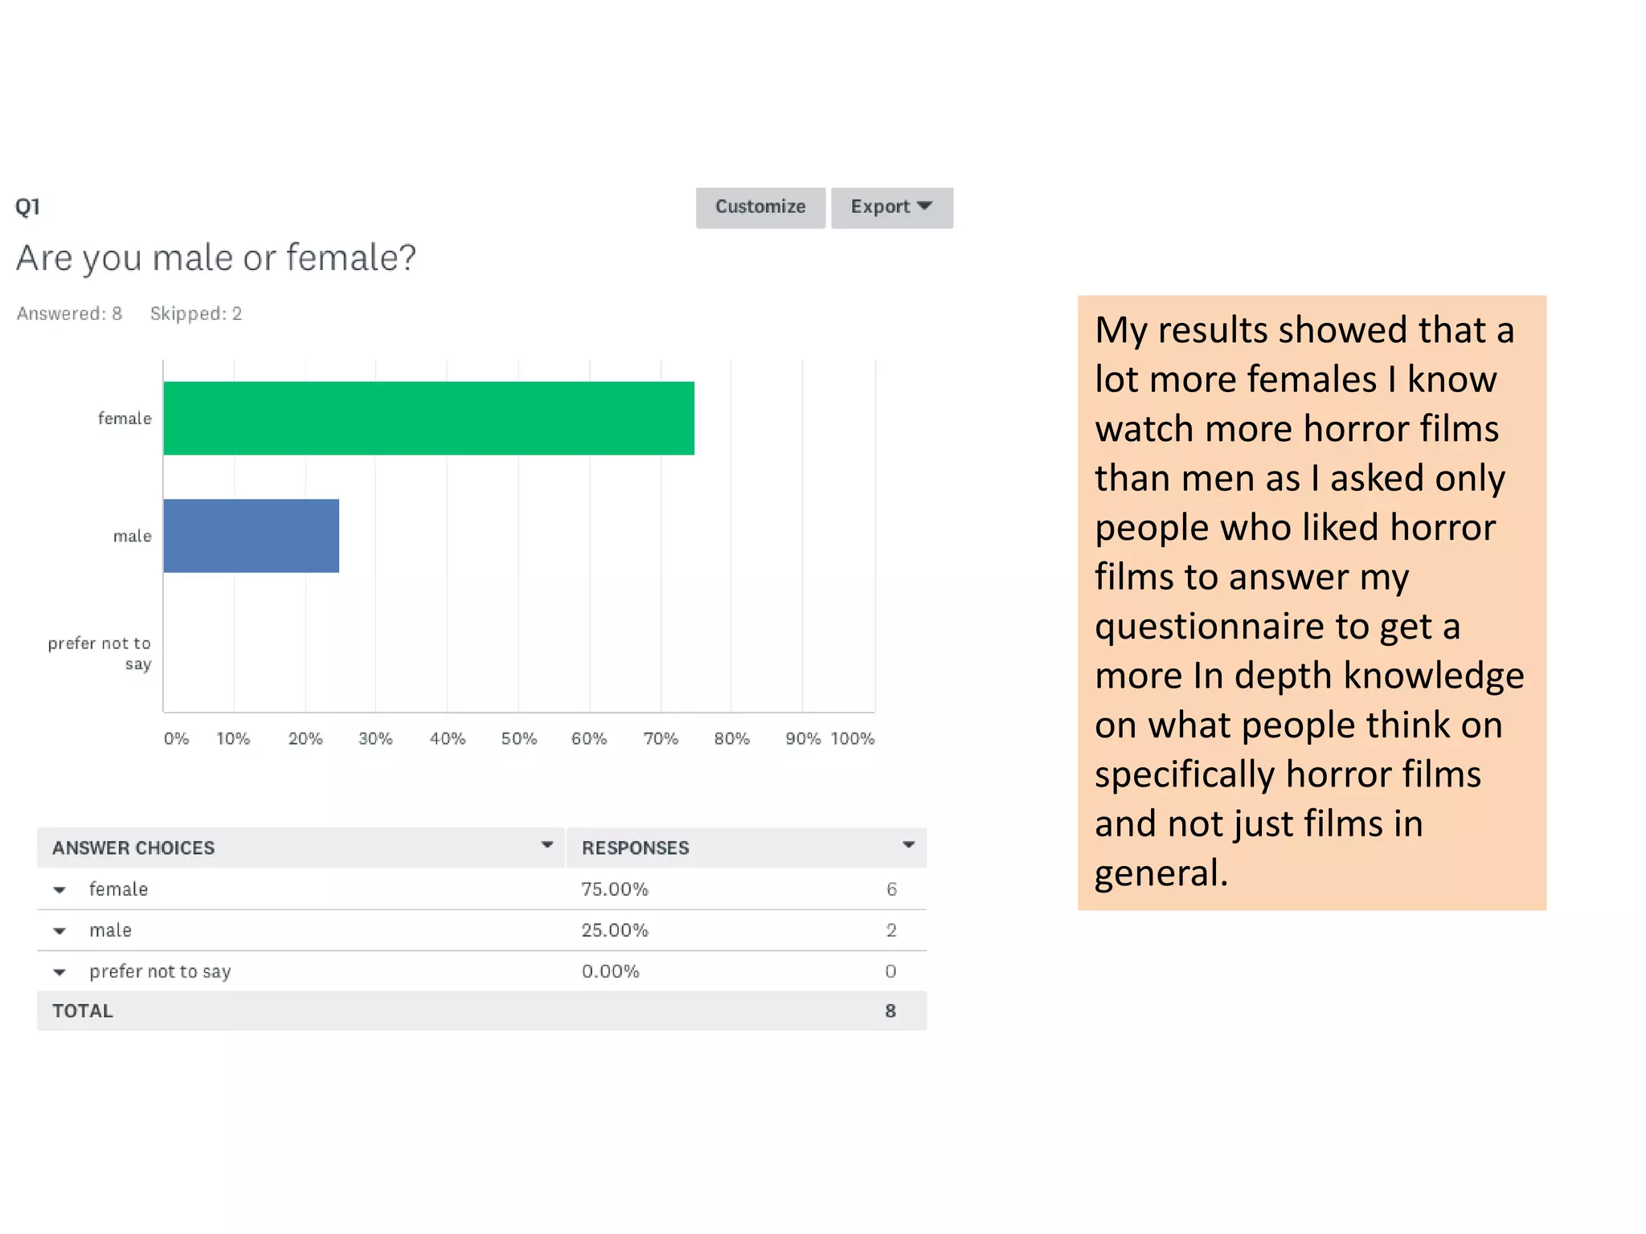The width and height of the screenshot is (1646, 1234).
Task: Click the RESPONSES column header
Action: tap(635, 848)
